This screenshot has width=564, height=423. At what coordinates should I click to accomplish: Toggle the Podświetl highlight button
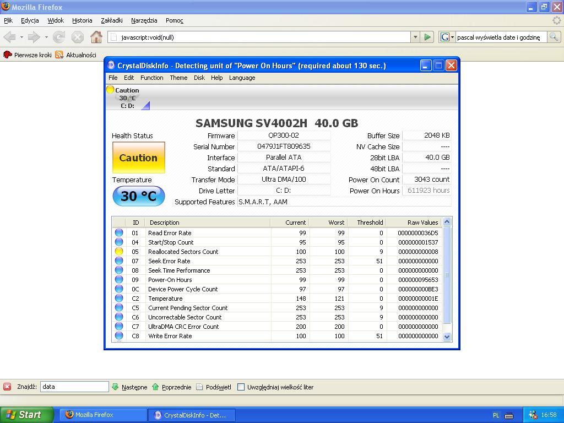click(214, 387)
